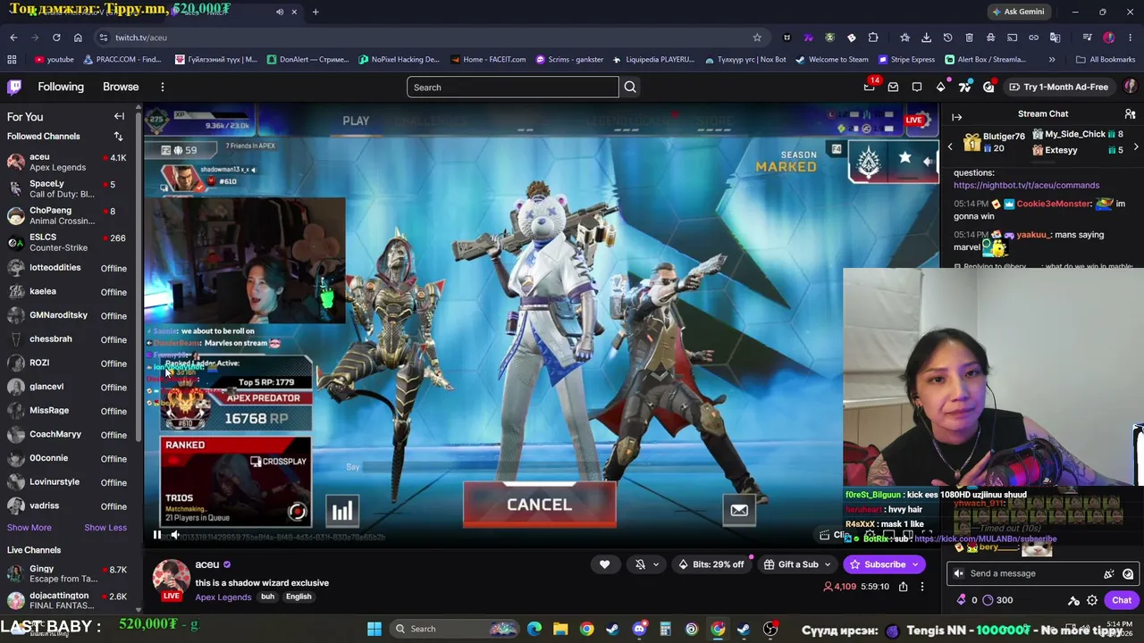
Task: Go to the Following tab
Action: click(x=61, y=87)
